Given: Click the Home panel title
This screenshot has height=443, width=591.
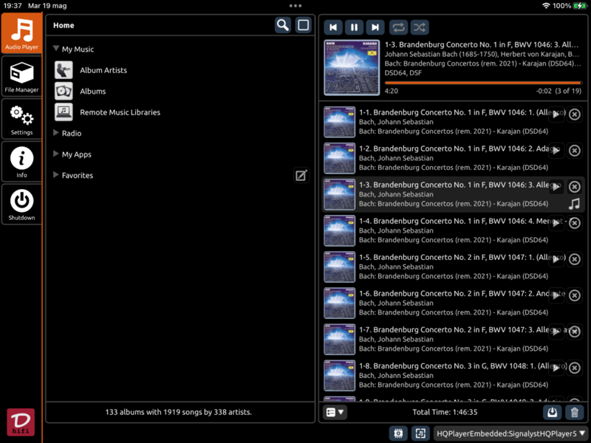Looking at the screenshot, I should (x=64, y=25).
